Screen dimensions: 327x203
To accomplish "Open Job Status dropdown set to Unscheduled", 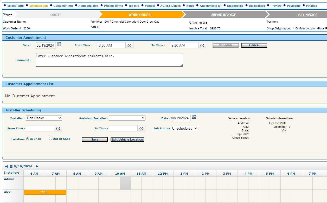I will coord(184,128).
